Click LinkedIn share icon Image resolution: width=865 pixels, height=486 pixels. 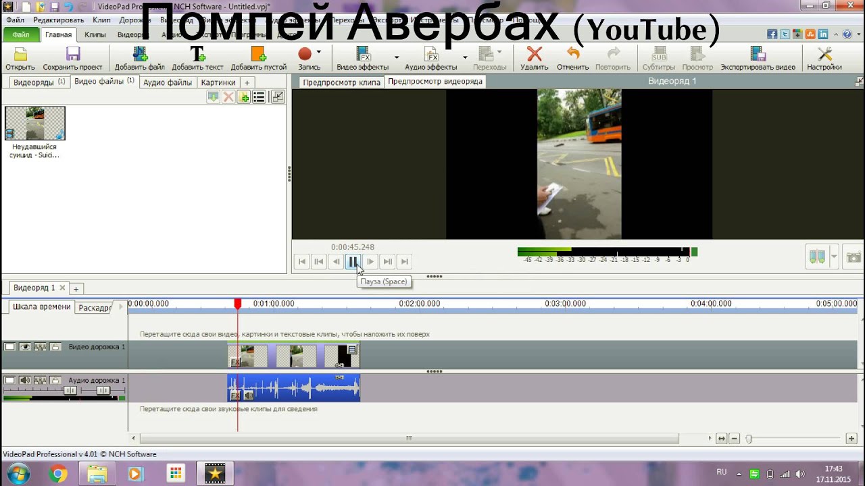tap(823, 34)
